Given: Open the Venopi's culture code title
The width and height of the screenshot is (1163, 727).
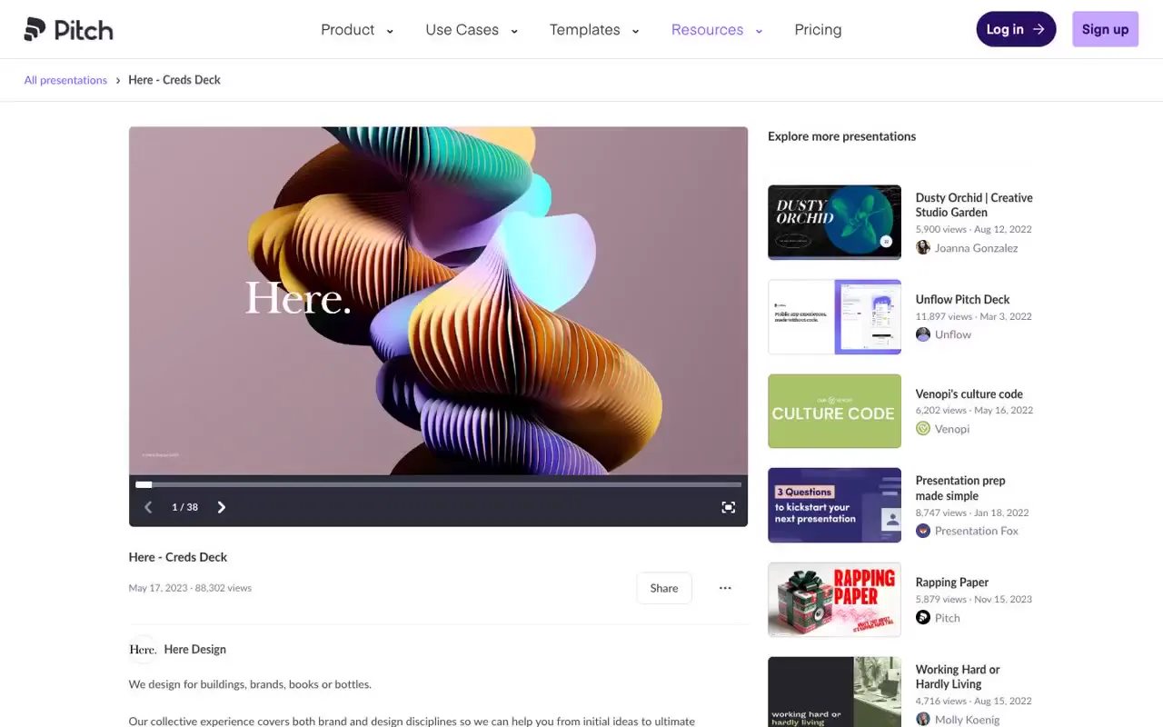Looking at the screenshot, I should pos(969,394).
